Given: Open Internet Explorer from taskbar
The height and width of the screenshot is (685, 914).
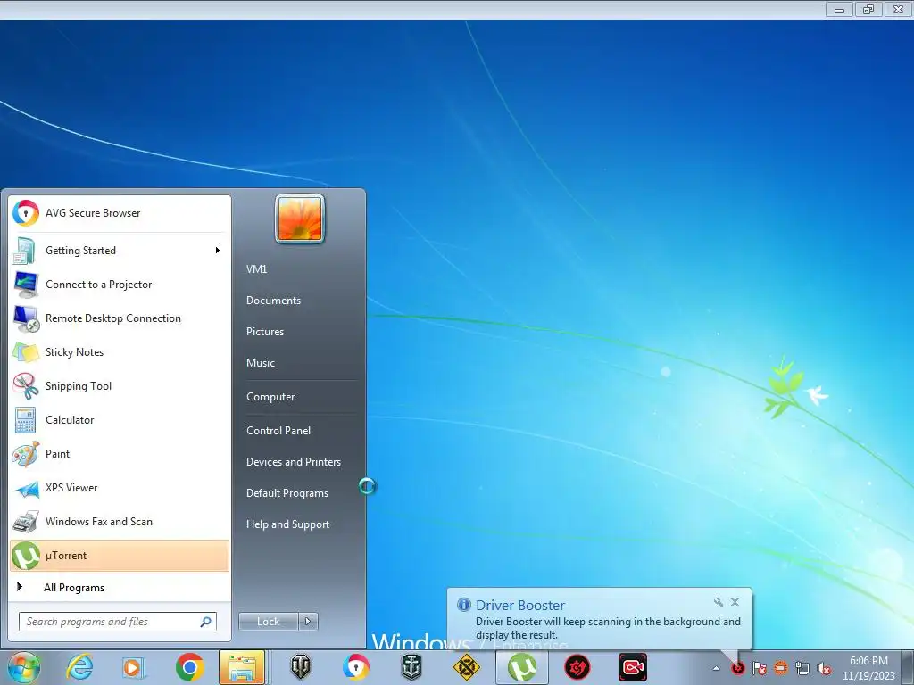Looking at the screenshot, I should tap(79, 667).
